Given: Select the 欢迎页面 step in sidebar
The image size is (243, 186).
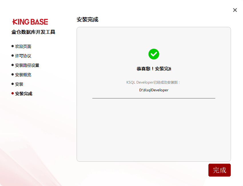Looking at the screenshot, I should 23,46.
